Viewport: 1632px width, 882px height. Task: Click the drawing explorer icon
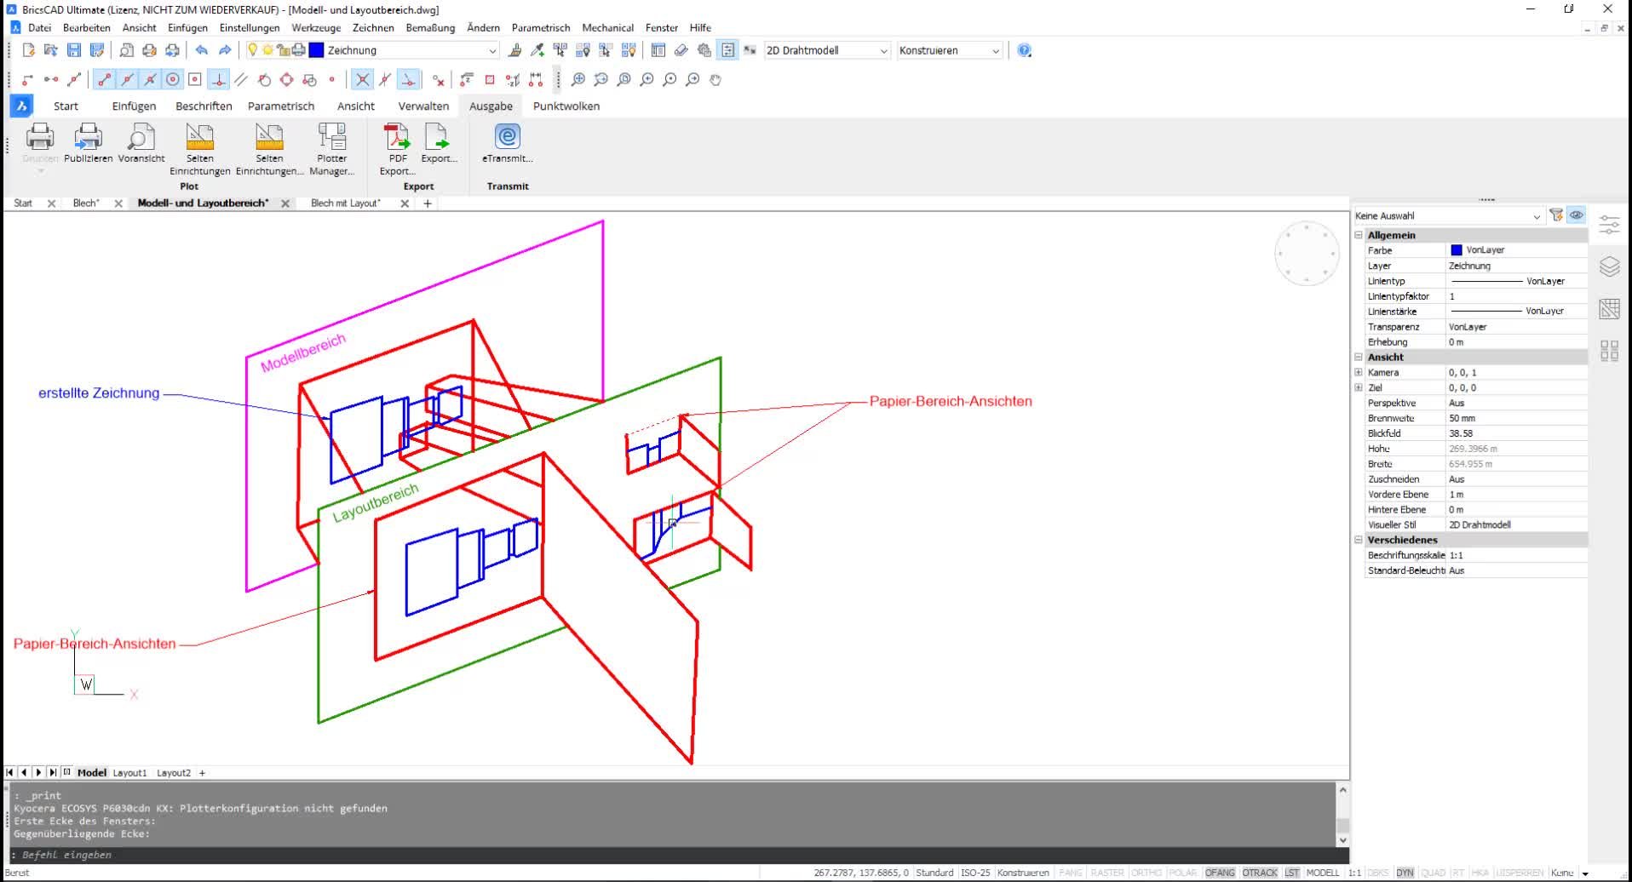coord(658,50)
